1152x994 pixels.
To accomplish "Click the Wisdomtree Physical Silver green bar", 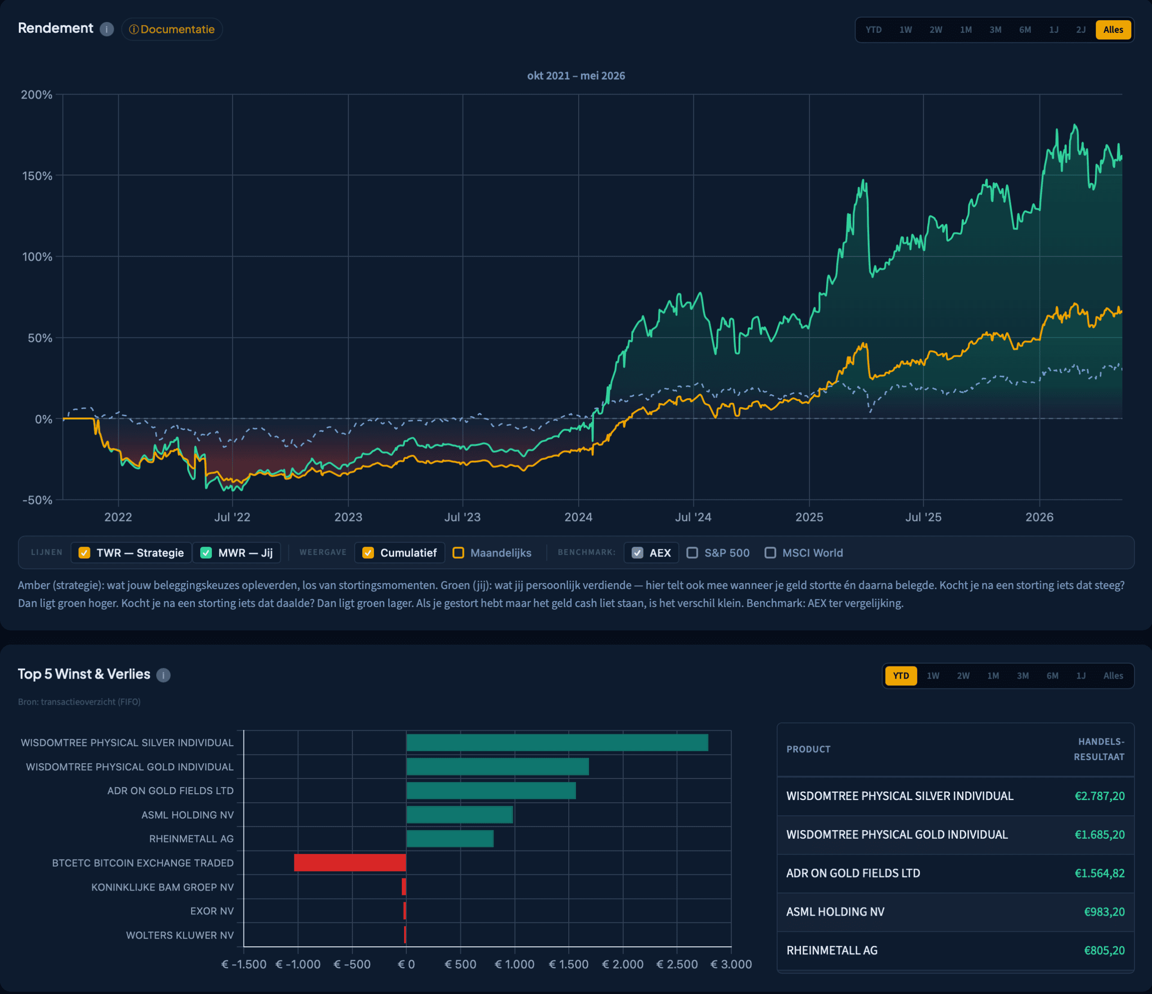I will [557, 743].
